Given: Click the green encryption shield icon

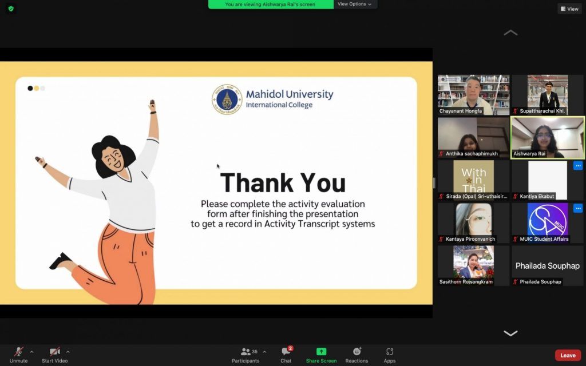Looking at the screenshot, I should point(10,9).
